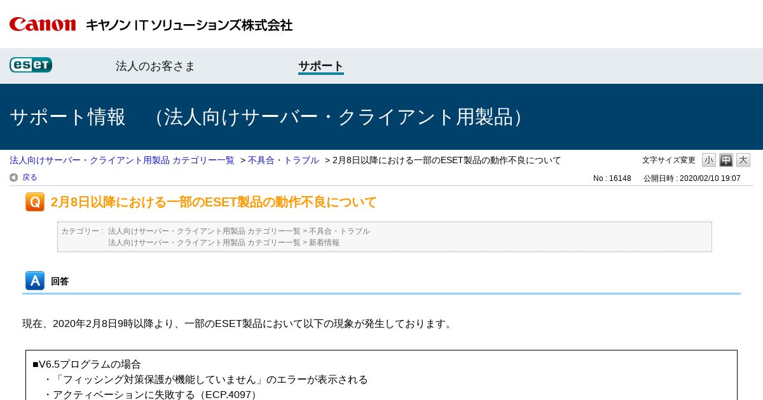The width and height of the screenshot is (763, 400).
Task: Open breadcrumb link 不具合・トラブル
Action: click(x=284, y=160)
